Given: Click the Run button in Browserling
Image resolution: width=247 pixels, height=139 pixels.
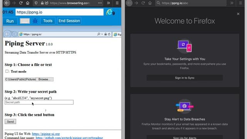Looking at the screenshot, I should tap(10, 21).
